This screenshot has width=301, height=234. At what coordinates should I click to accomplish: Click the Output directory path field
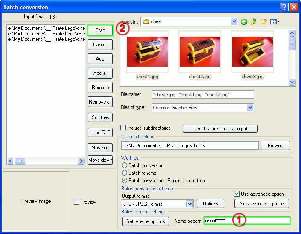point(190,146)
